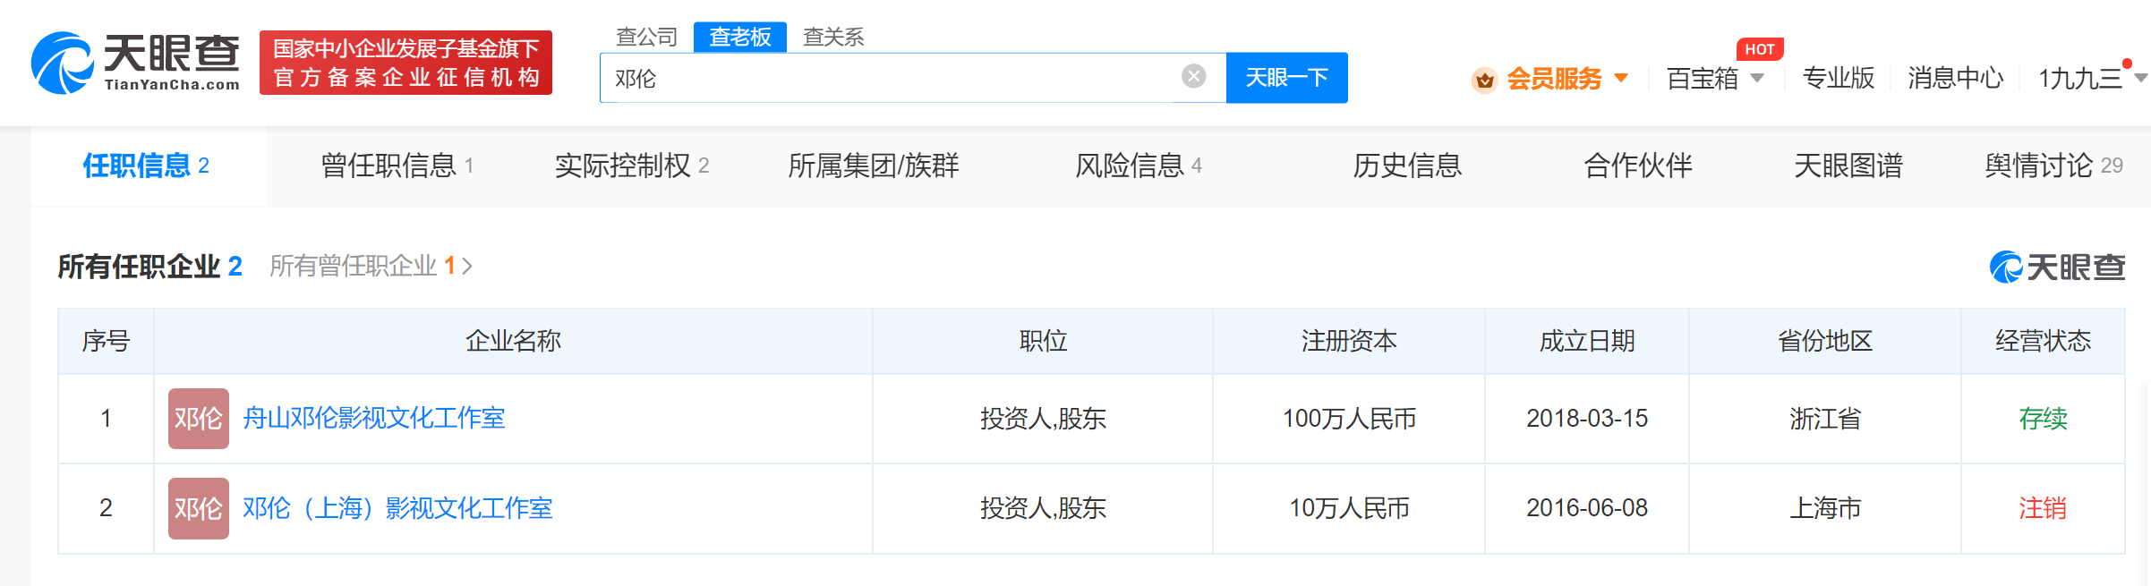
Task: Go to 消息中心 in the header
Action: (1955, 79)
